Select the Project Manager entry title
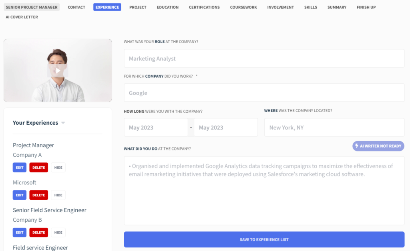Image resolution: width=410 pixels, height=251 pixels. (34, 145)
